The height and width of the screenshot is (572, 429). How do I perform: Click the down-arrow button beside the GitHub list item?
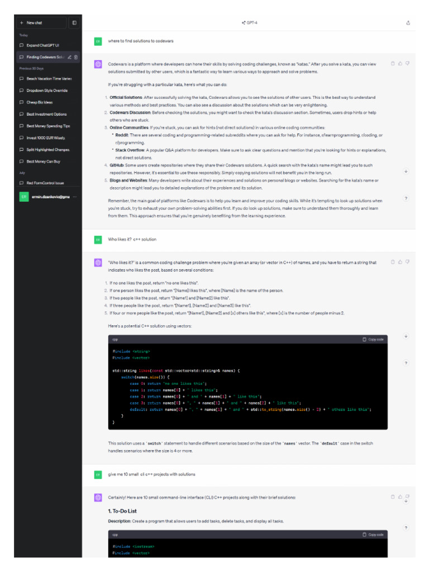click(406, 171)
